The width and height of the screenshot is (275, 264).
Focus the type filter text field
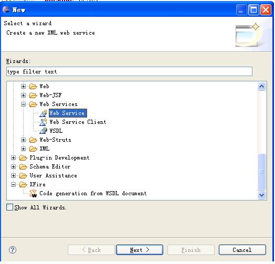[130, 71]
